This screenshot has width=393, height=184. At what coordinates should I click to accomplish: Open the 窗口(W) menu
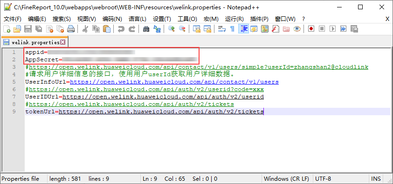[285, 19]
